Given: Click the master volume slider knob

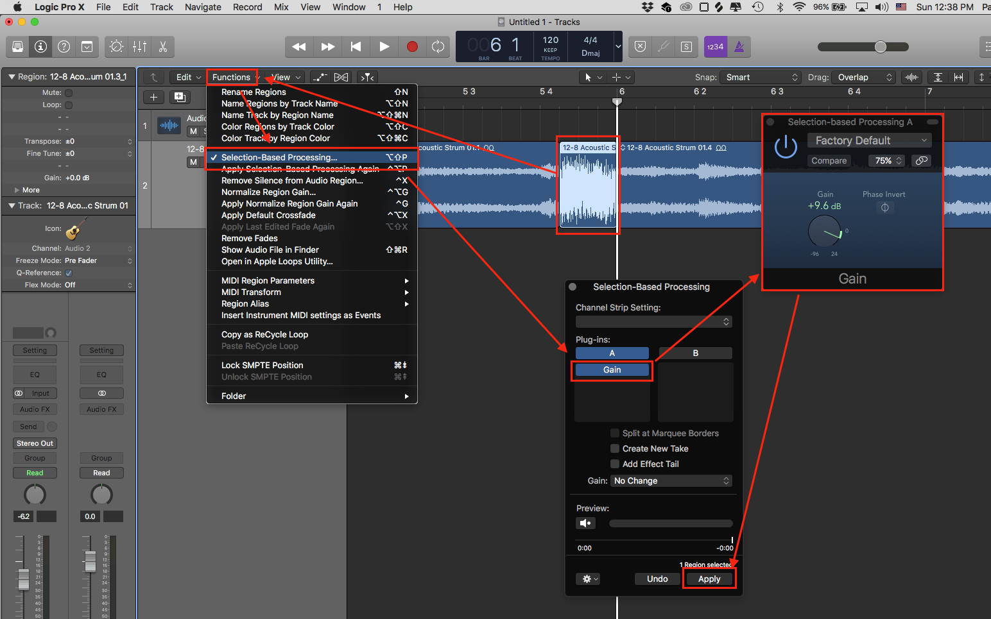Looking at the screenshot, I should (x=881, y=46).
